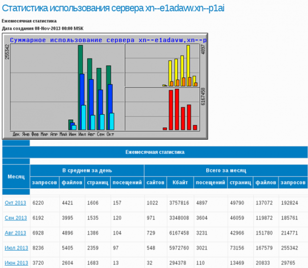
Task: Click the 'Ежемесячная статистика' table title bar
Action: [155, 152]
